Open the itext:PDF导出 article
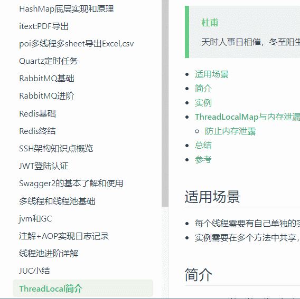 pyautogui.click(x=44, y=26)
